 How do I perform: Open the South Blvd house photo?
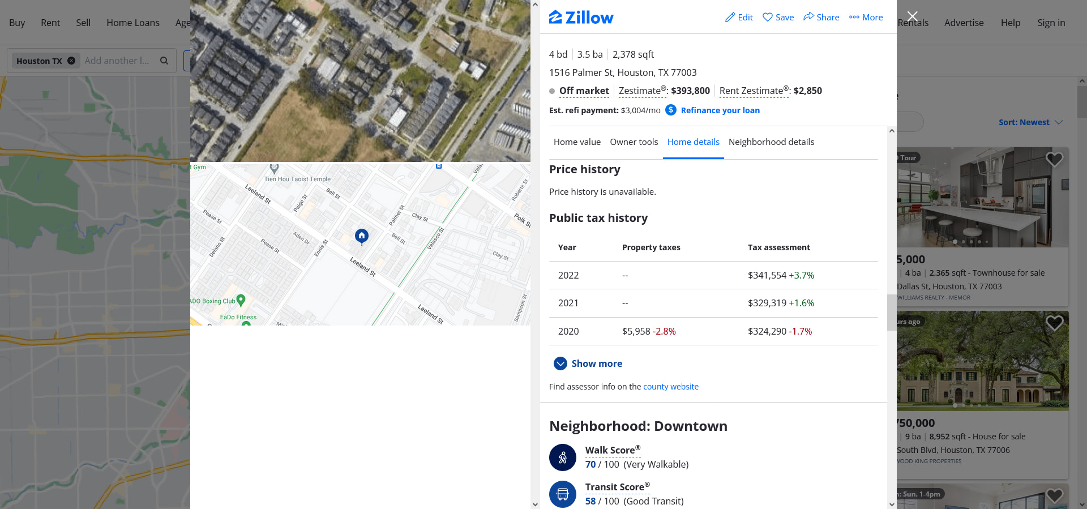[x=983, y=361]
